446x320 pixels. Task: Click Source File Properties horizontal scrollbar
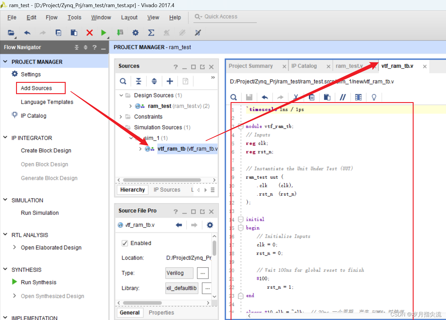click(142, 303)
